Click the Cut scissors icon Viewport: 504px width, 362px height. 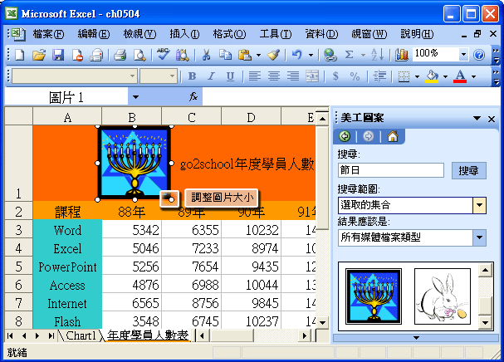[x=205, y=55]
